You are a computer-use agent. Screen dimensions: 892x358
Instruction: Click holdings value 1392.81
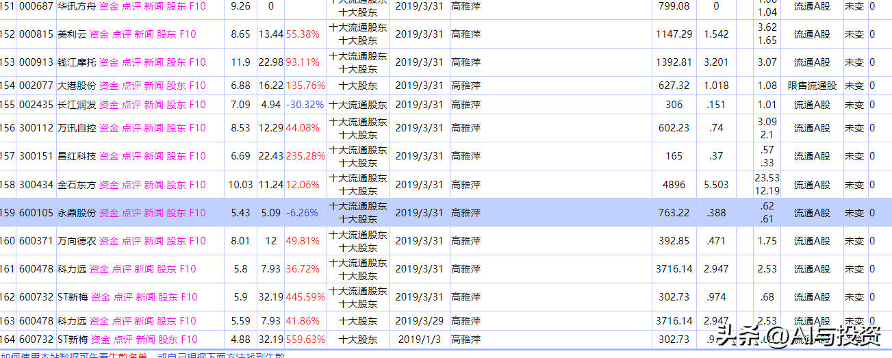(x=674, y=62)
